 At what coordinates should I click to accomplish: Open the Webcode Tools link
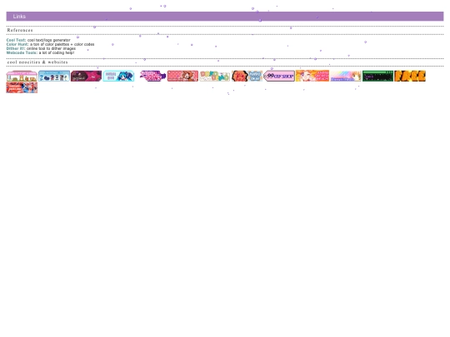tap(22, 52)
